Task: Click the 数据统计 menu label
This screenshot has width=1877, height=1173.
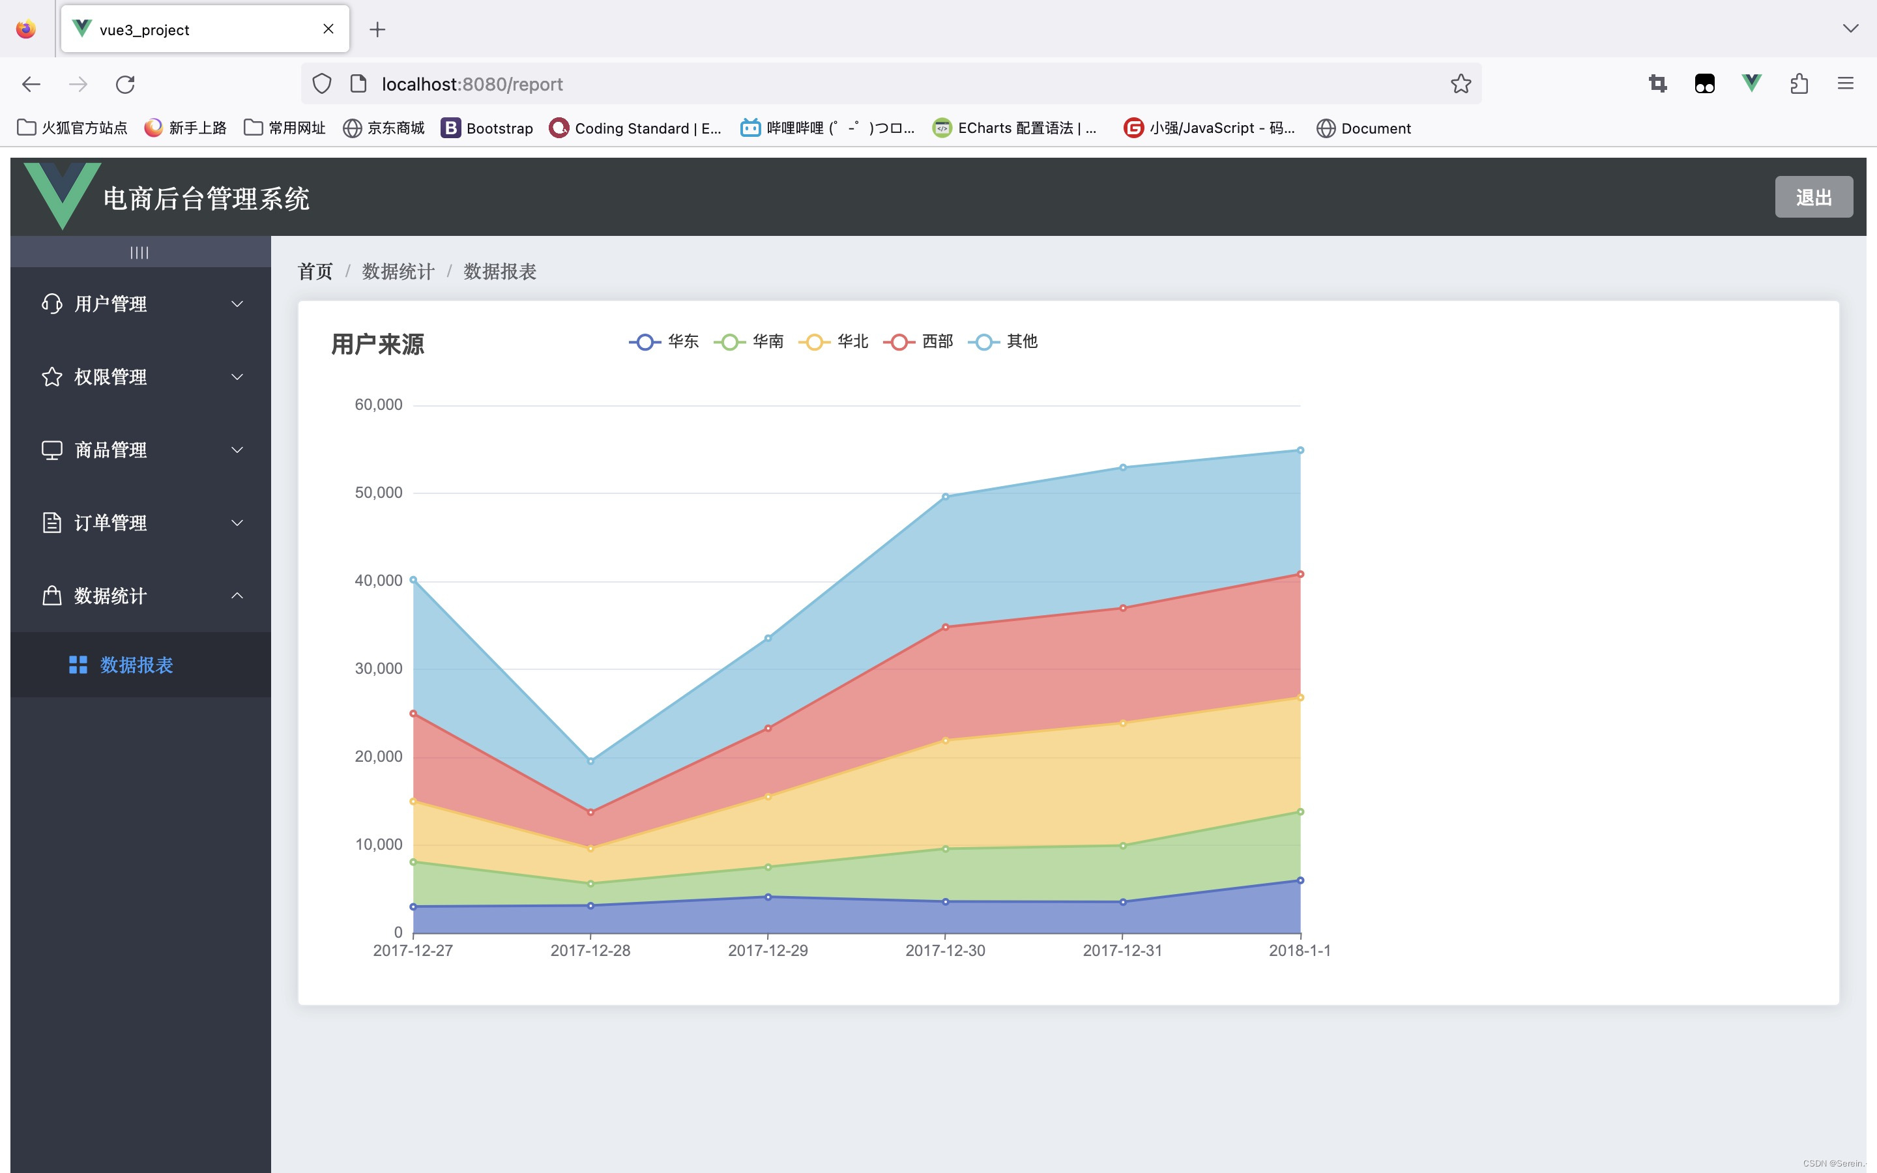Action: coord(110,596)
